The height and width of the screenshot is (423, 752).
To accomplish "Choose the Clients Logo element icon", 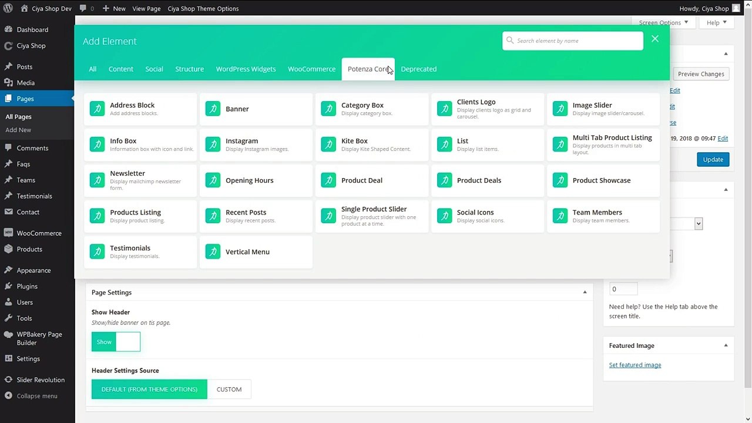I will (444, 109).
